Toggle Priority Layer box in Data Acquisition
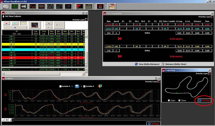The width and height of the screenshot is (215, 126). 212,17
